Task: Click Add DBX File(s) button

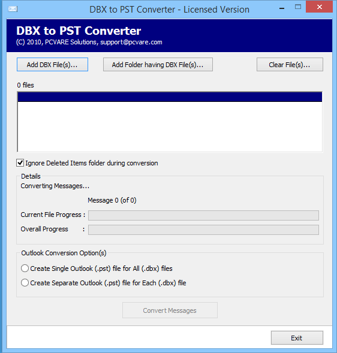Action: point(52,65)
